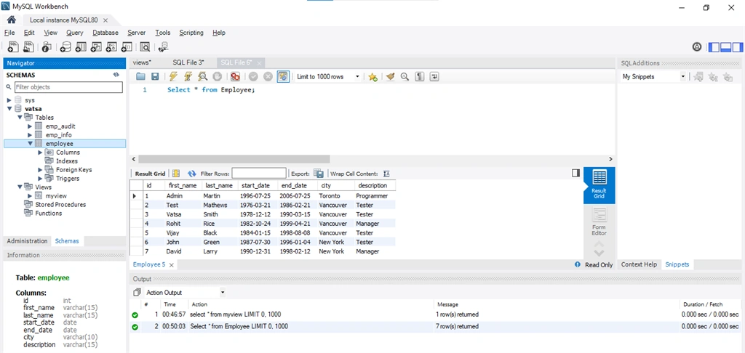Collapse the vatsa schema node
745x353 pixels.
9,109
